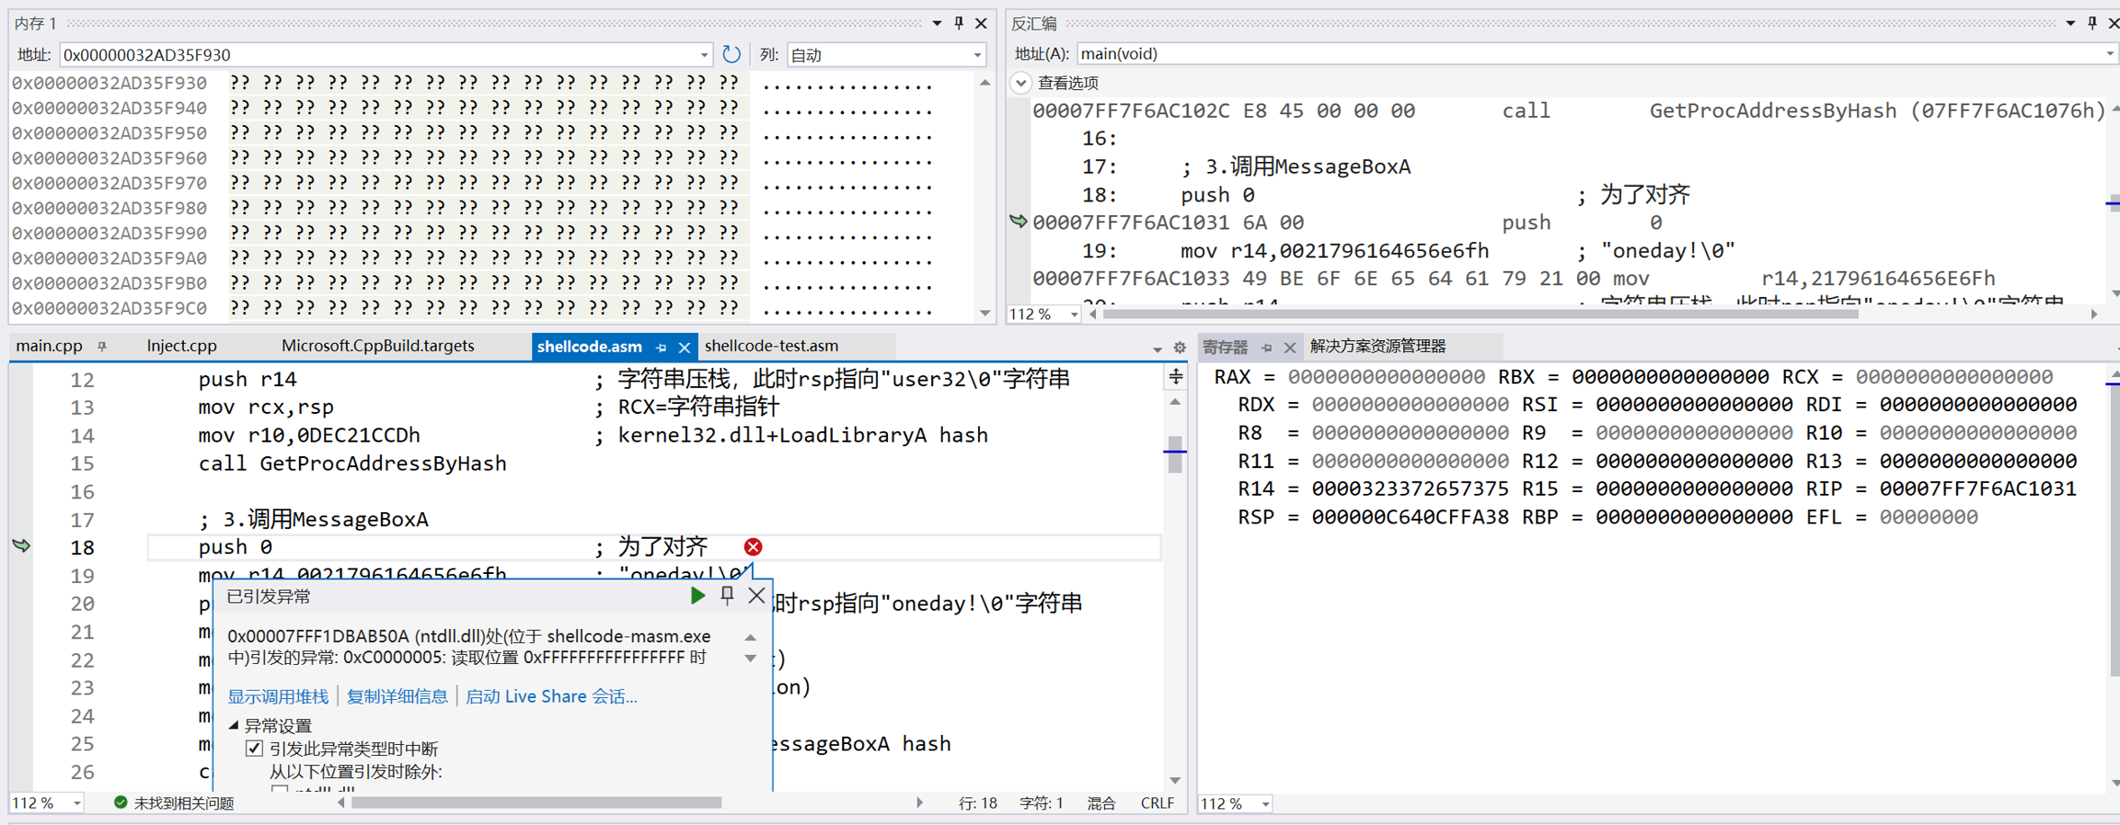Pin the exception popup window
2120x825 pixels.
point(727,596)
